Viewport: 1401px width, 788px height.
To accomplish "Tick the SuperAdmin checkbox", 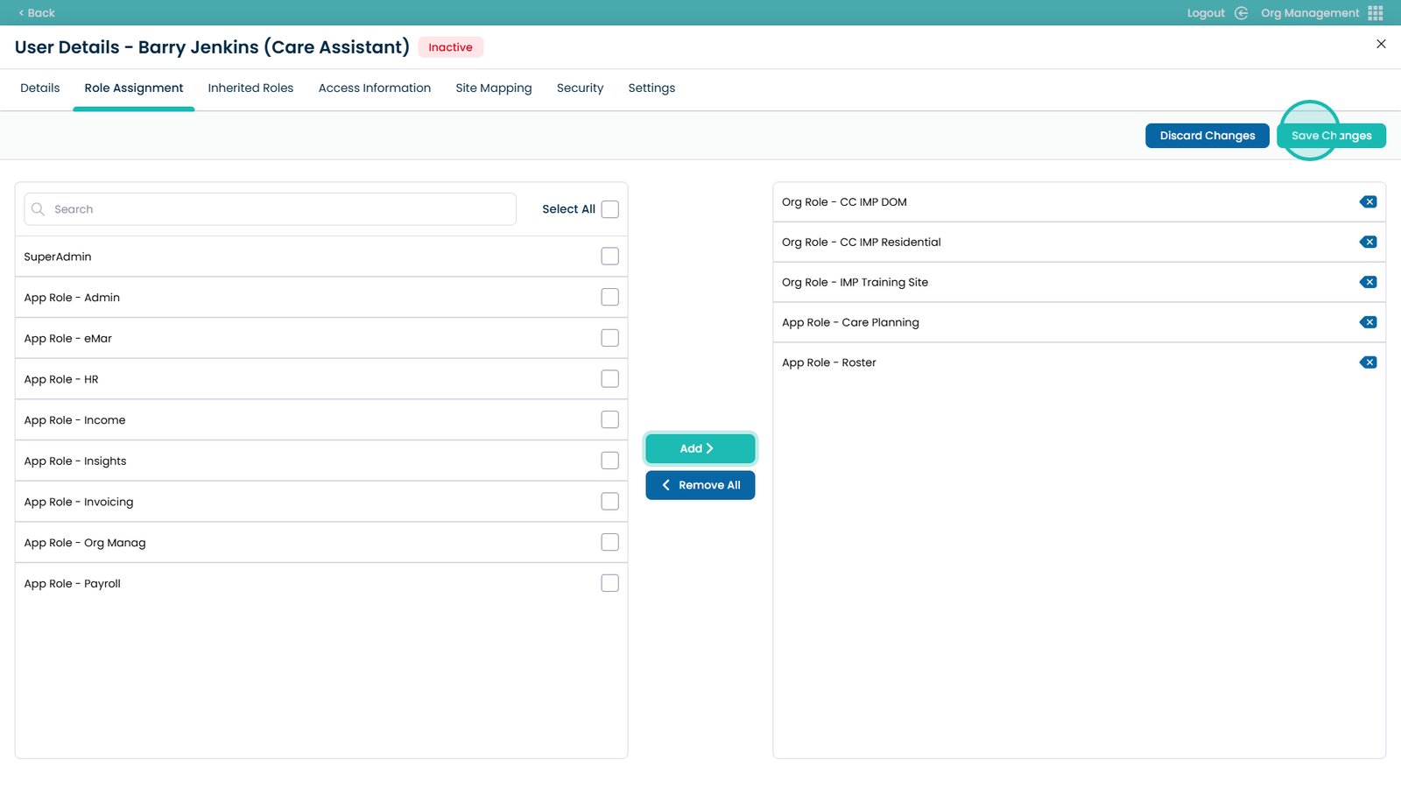I will [609, 257].
